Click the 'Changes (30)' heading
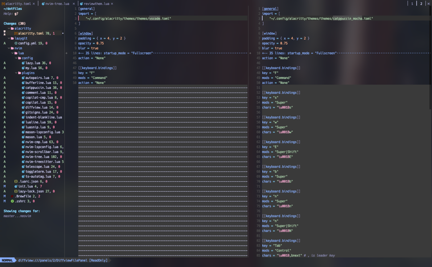Screen dimensions: 432x267 15,23
